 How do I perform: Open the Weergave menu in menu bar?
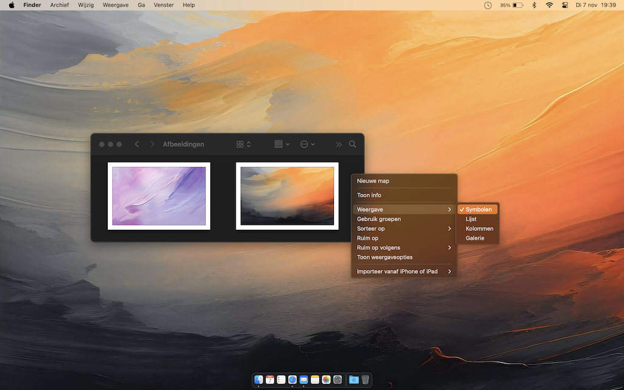[115, 5]
